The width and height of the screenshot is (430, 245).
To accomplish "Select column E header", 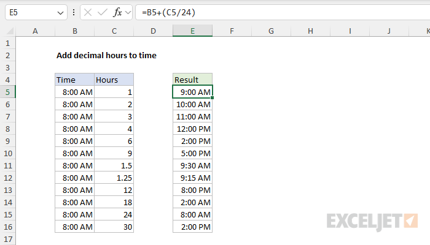I will (x=192, y=31).
